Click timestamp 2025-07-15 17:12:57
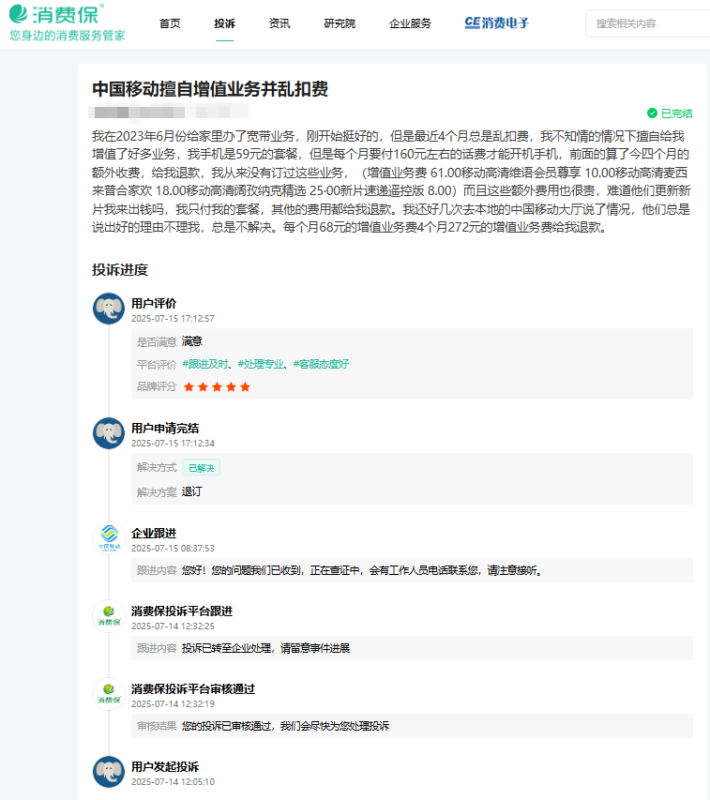 pyautogui.click(x=173, y=318)
